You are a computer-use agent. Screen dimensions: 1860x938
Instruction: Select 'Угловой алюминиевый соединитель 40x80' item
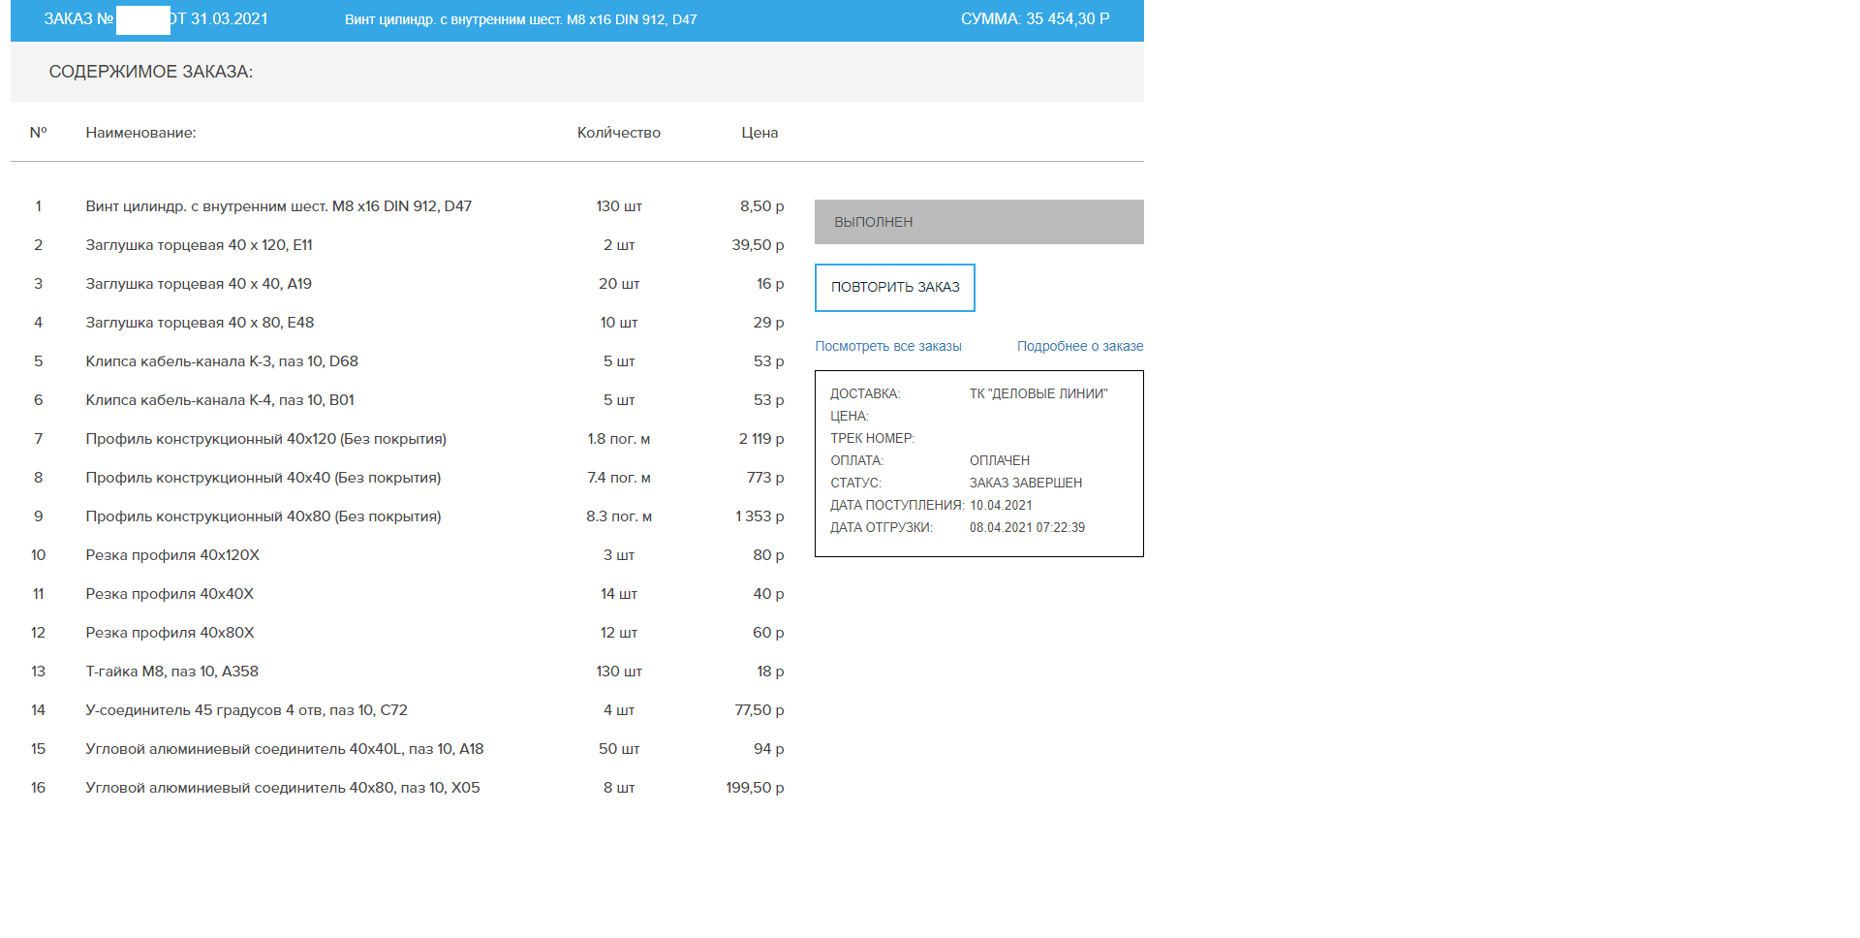[282, 788]
